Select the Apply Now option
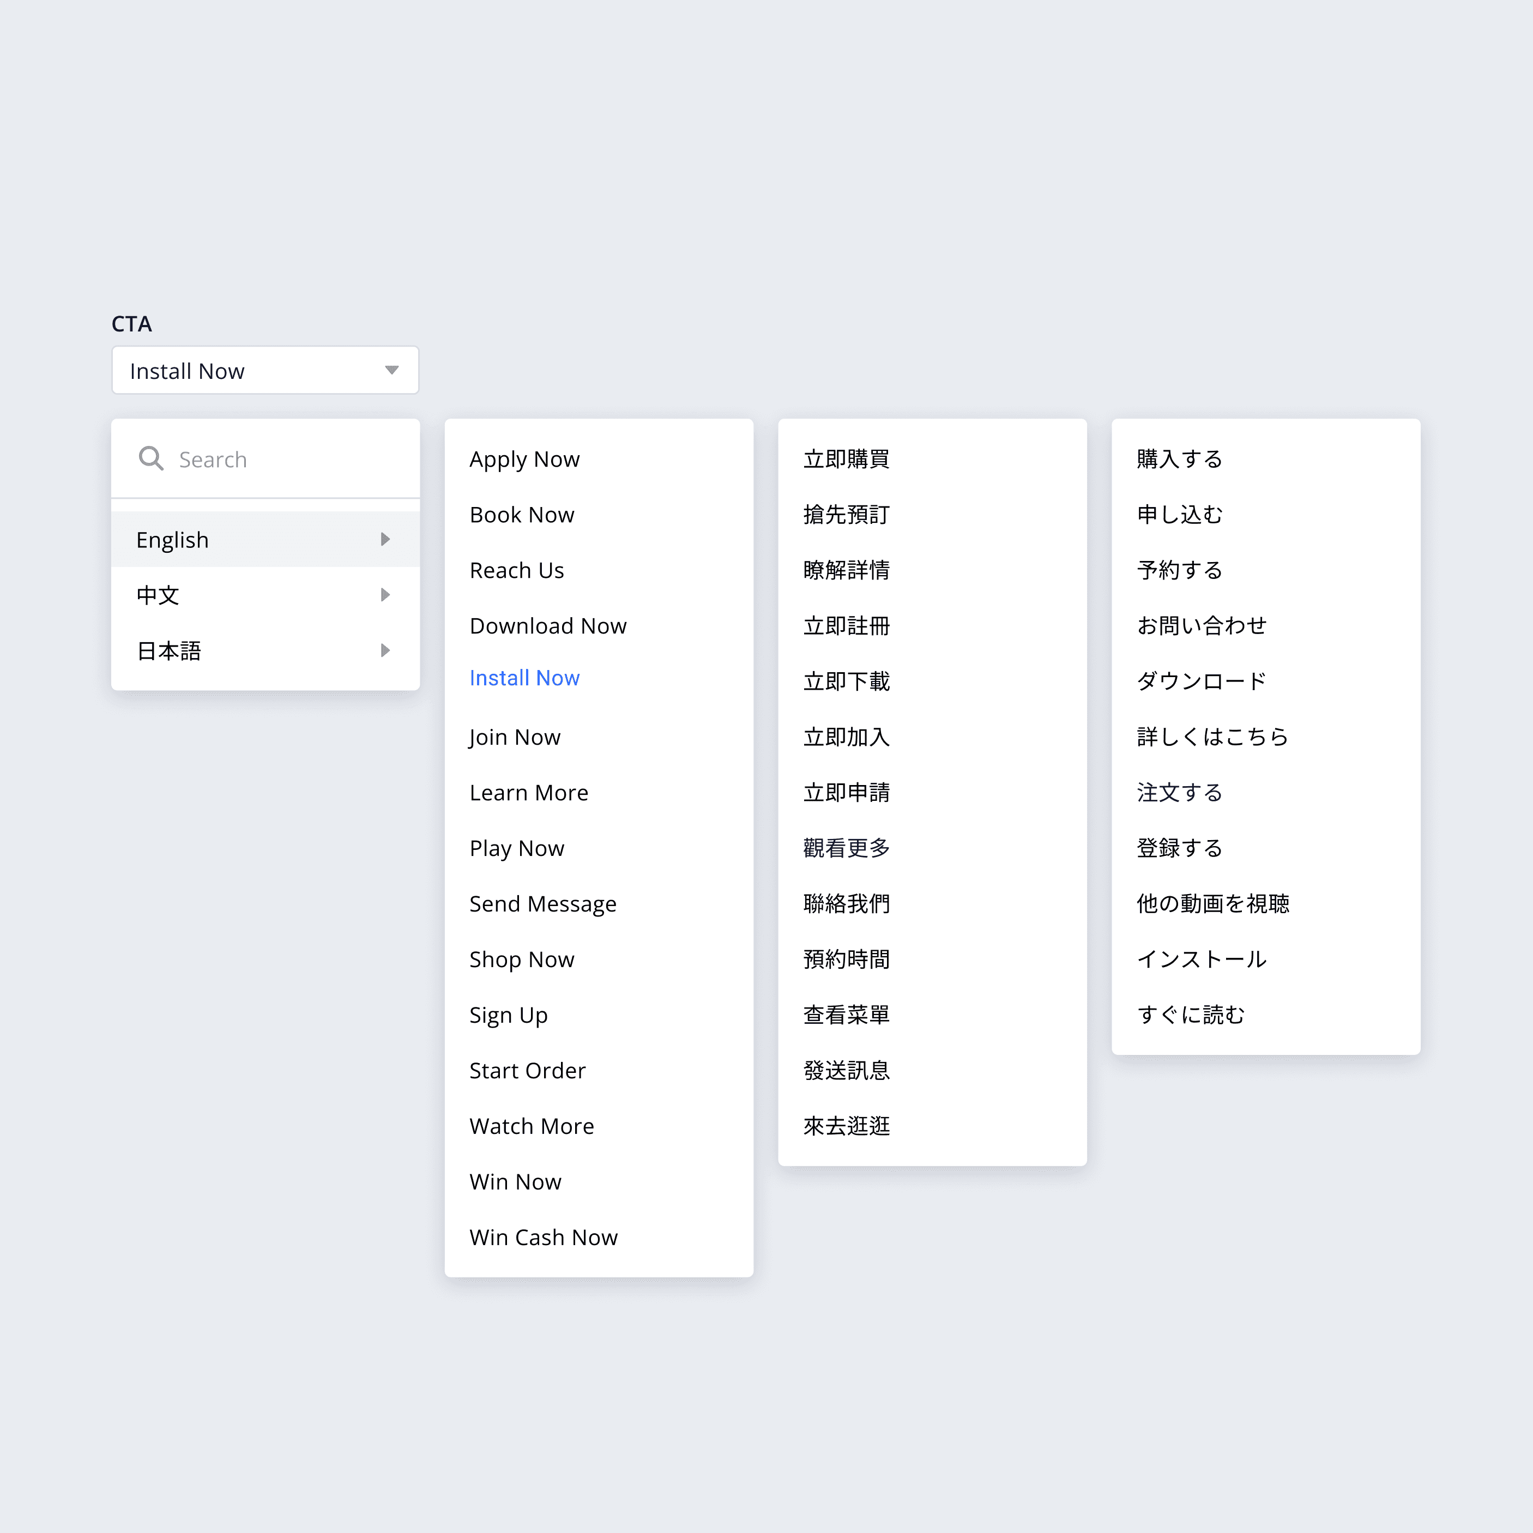The height and width of the screenshot is (1533, 1533). click(x=524, y=460)
